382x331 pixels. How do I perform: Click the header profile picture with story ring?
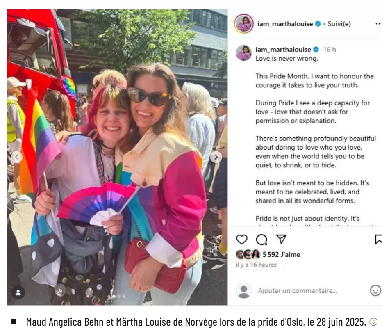[243, 24]
